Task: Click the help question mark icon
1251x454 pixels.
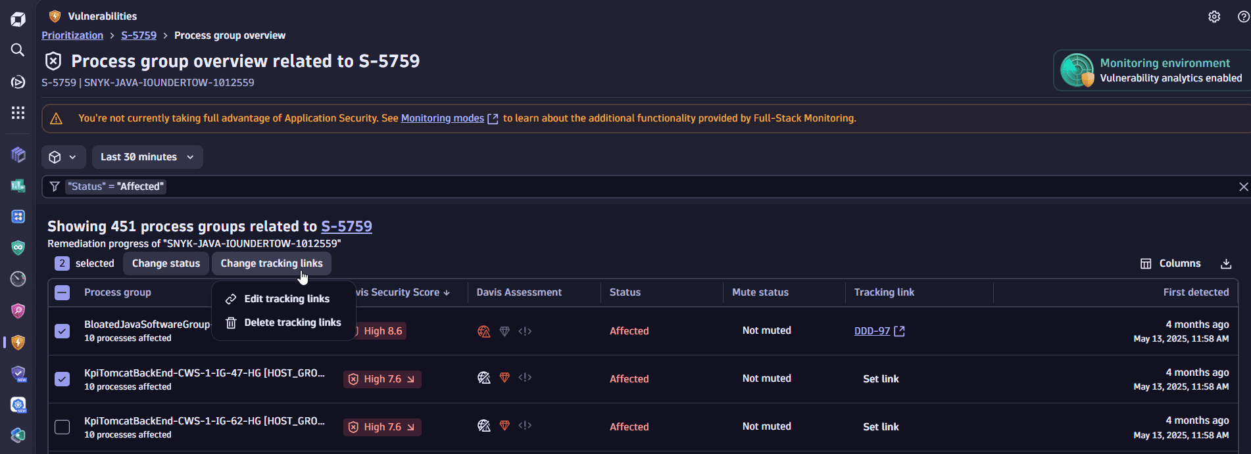Action: coord(1243,16)
